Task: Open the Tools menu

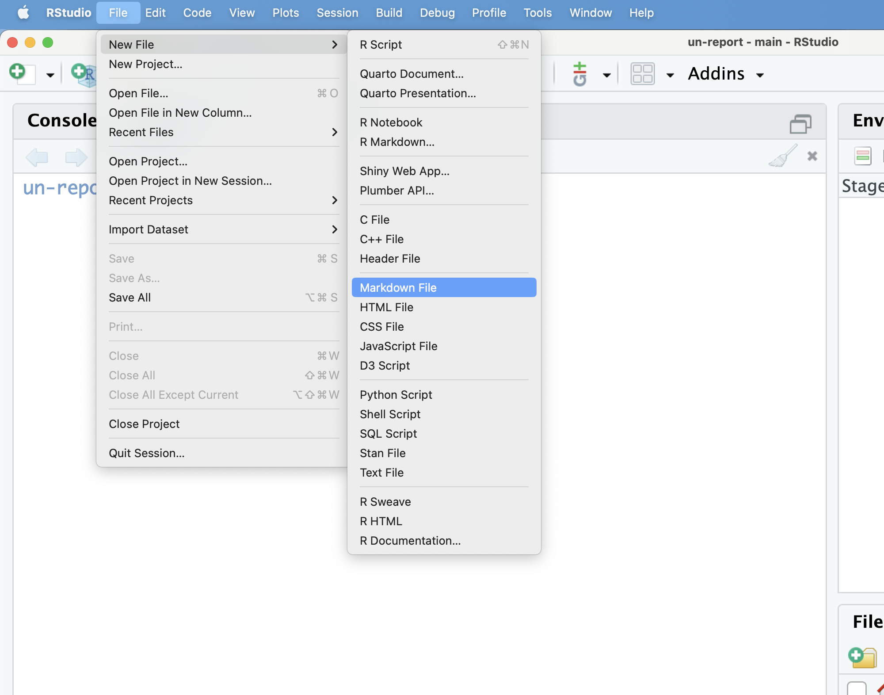Action: pyautogui.click(x=537, y=13)
